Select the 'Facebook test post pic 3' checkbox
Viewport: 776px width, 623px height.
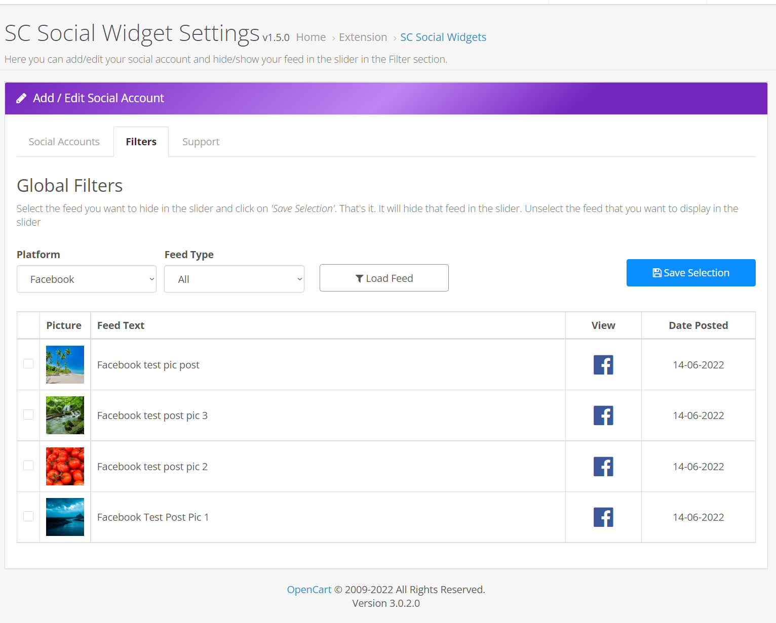point(28,414)
